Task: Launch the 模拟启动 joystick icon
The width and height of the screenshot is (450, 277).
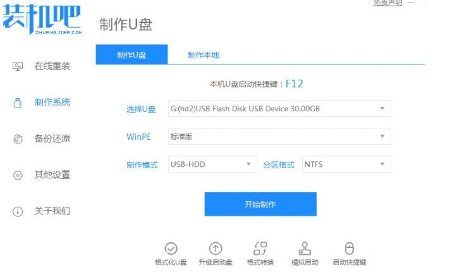Action: click(305, 249)
